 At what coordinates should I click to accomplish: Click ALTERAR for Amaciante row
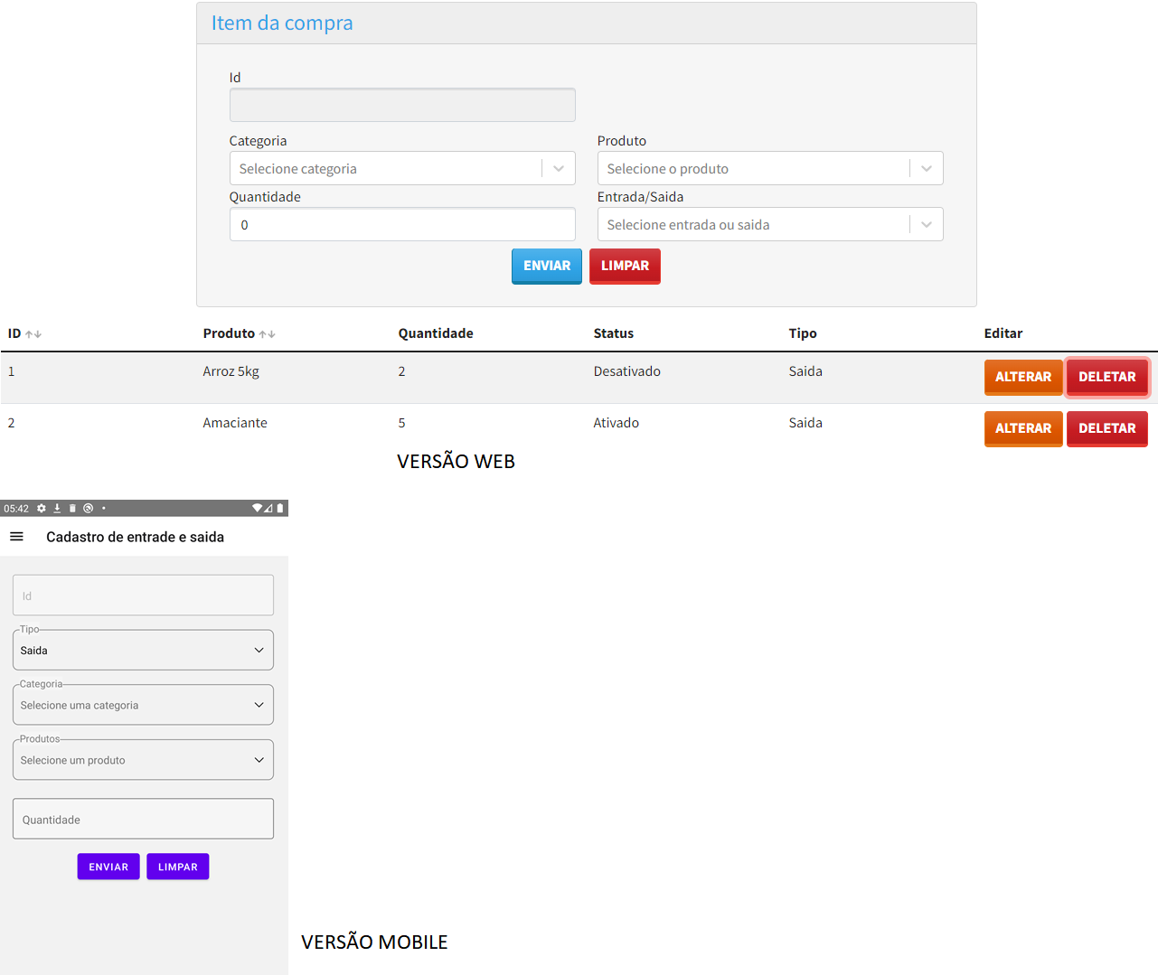[1023, 428]
